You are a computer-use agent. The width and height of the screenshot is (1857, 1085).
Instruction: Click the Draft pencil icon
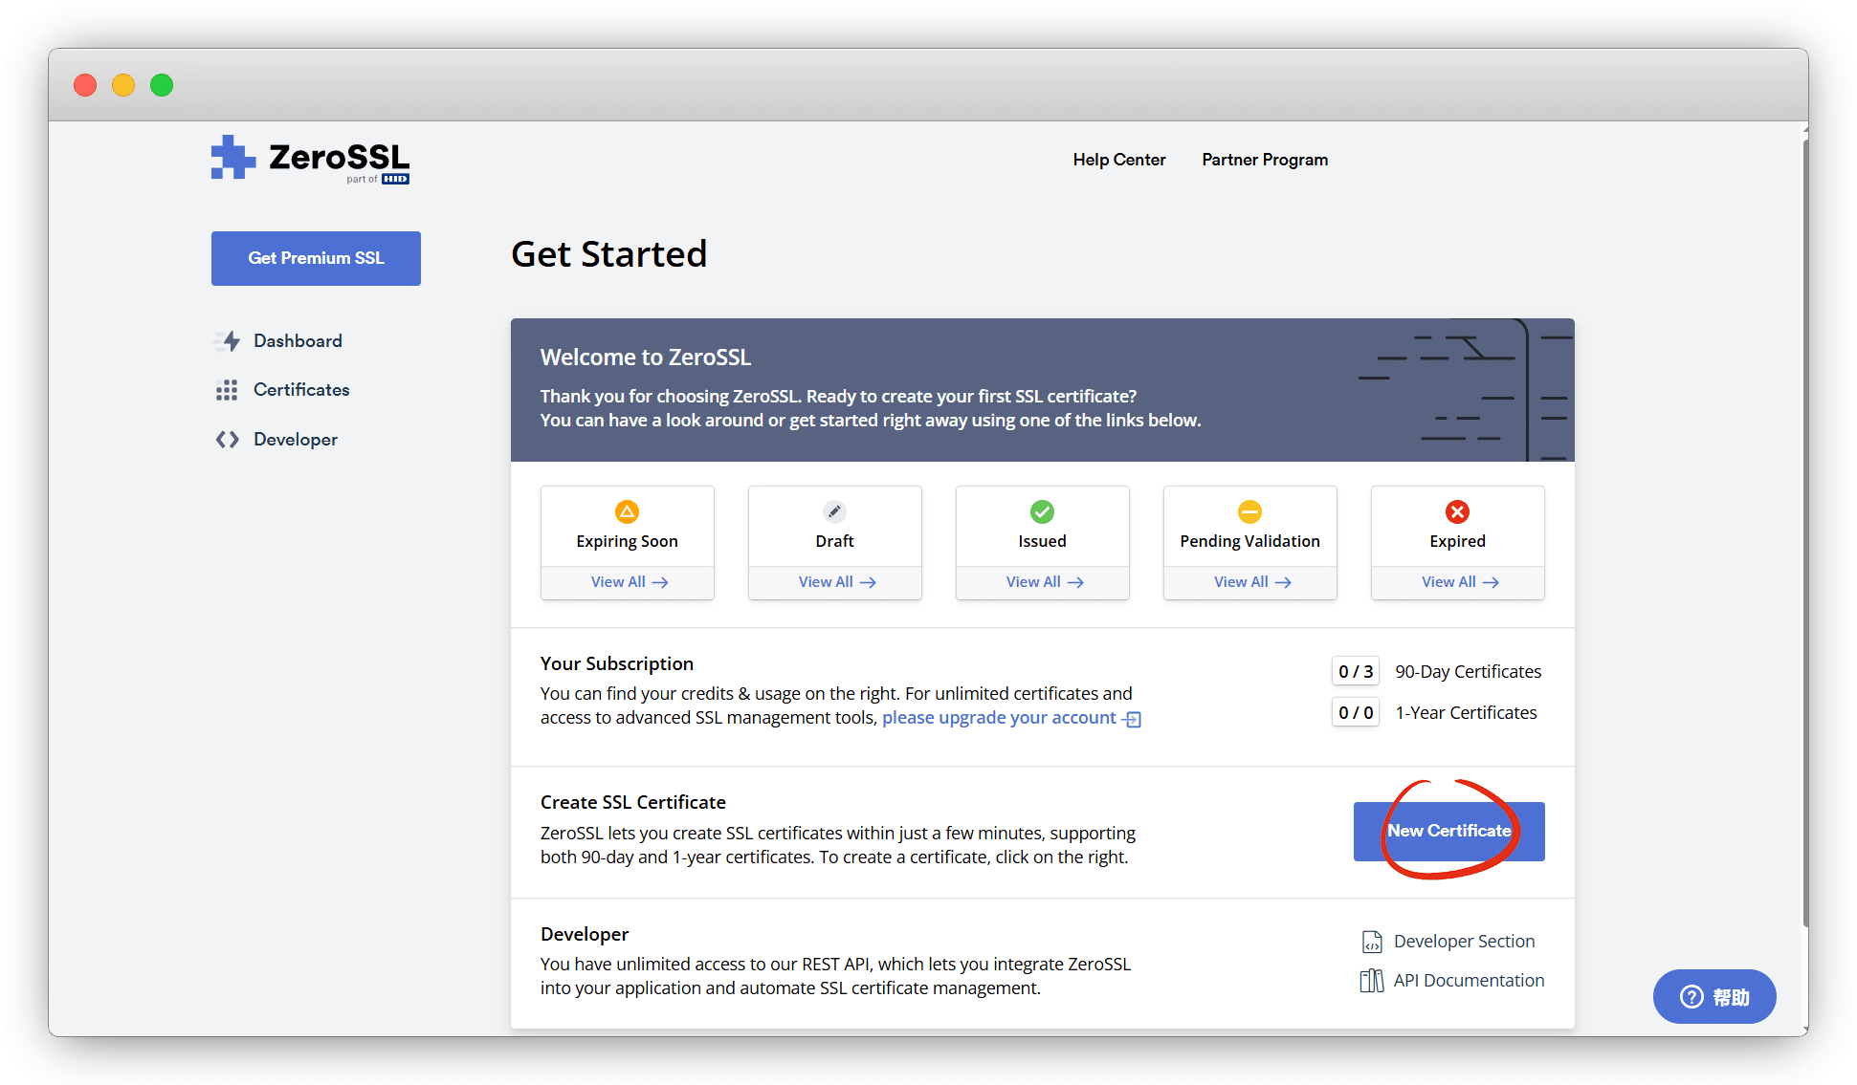point(834,511)
